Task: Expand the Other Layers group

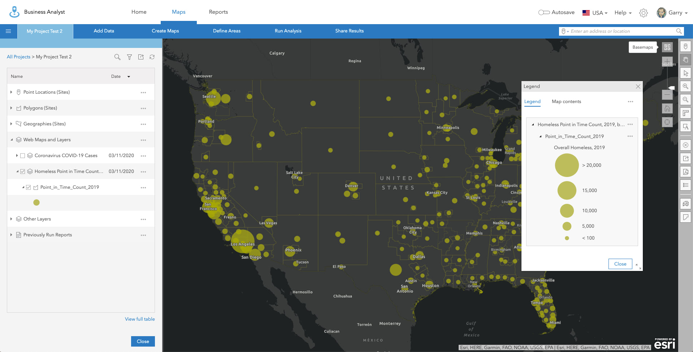Action: (x=11, y=219)
